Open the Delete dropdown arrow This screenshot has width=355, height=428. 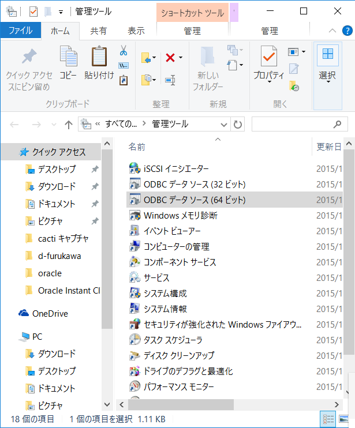(x=181, y=58)
